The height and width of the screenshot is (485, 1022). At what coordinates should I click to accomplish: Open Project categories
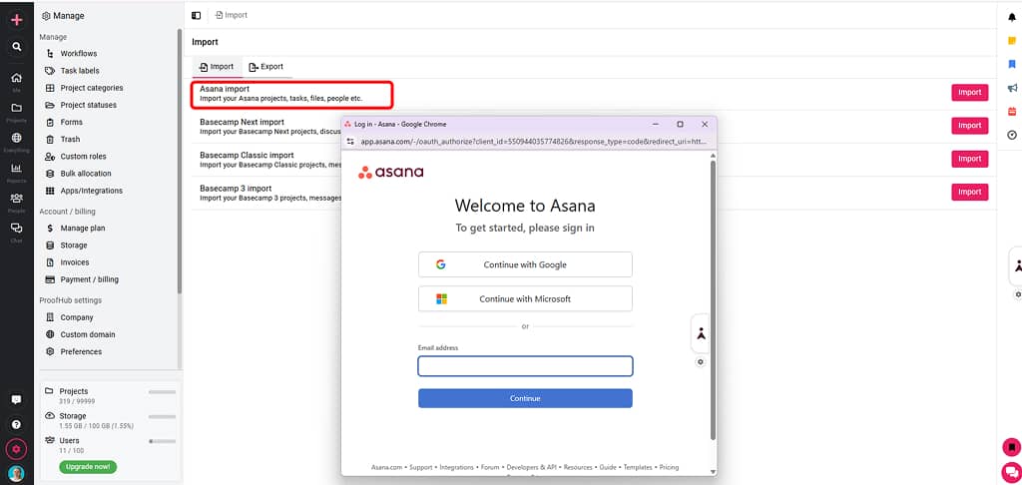91,88
